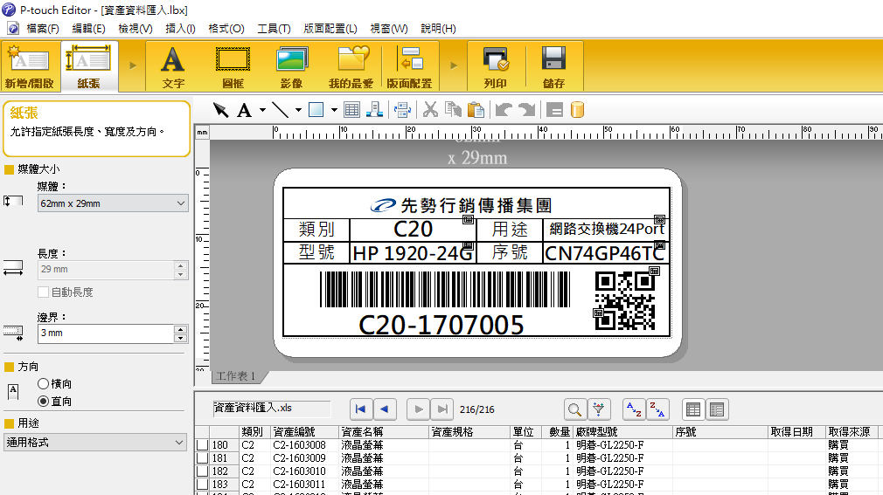Select the arrow pointer tool
883x495 pixels.
pos(220,110)
